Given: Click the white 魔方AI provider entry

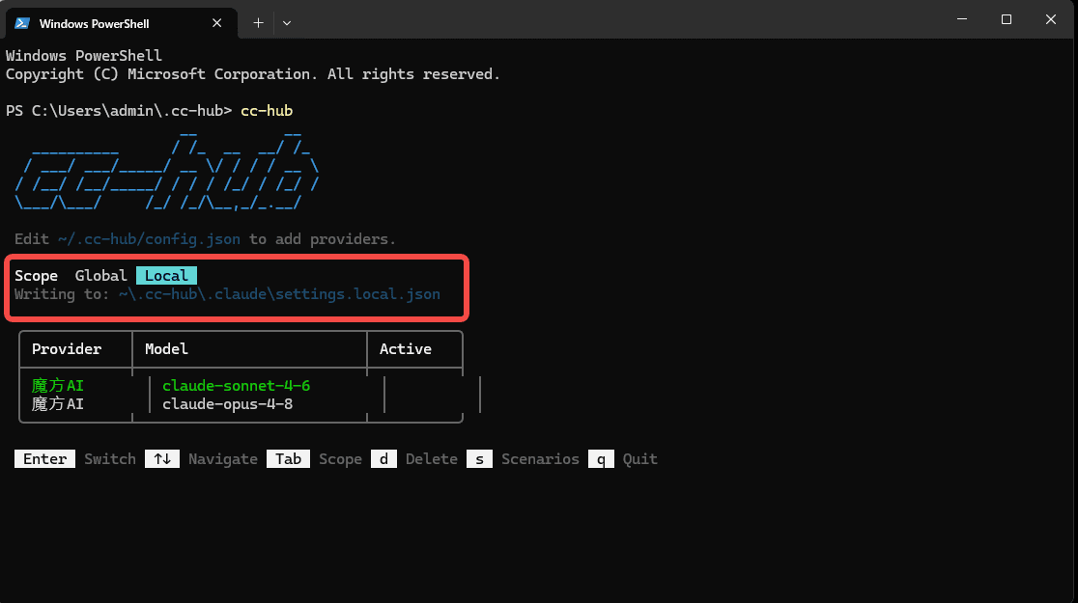Looking at the screenshot, I should pyautogui.click(x=58, y=404).
